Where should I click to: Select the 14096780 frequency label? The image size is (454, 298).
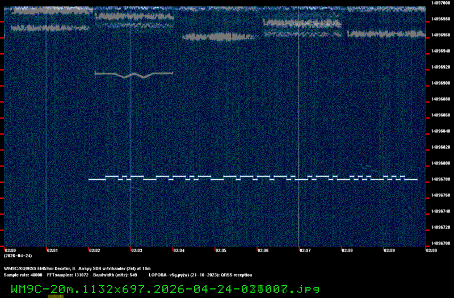[x=440, y=179]
